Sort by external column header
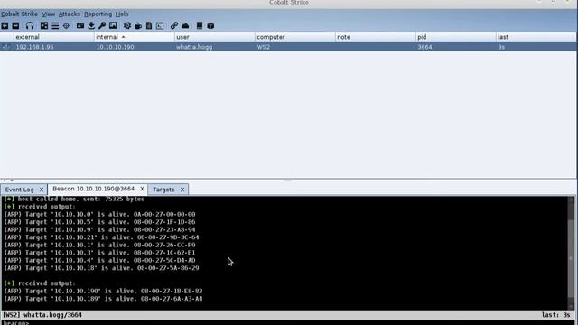578x325 pixels. click(x=54, y=37)
